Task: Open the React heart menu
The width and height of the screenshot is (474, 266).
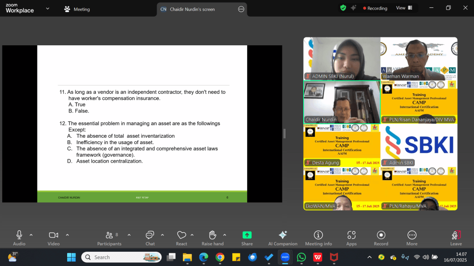Action: tap(181, 238)
